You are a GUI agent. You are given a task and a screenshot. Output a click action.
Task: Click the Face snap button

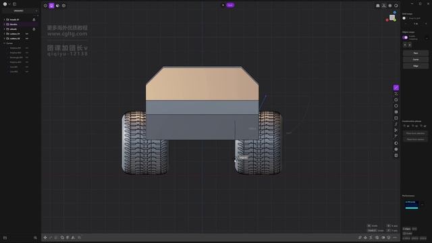pyautogui.click(x=416, y=53)
